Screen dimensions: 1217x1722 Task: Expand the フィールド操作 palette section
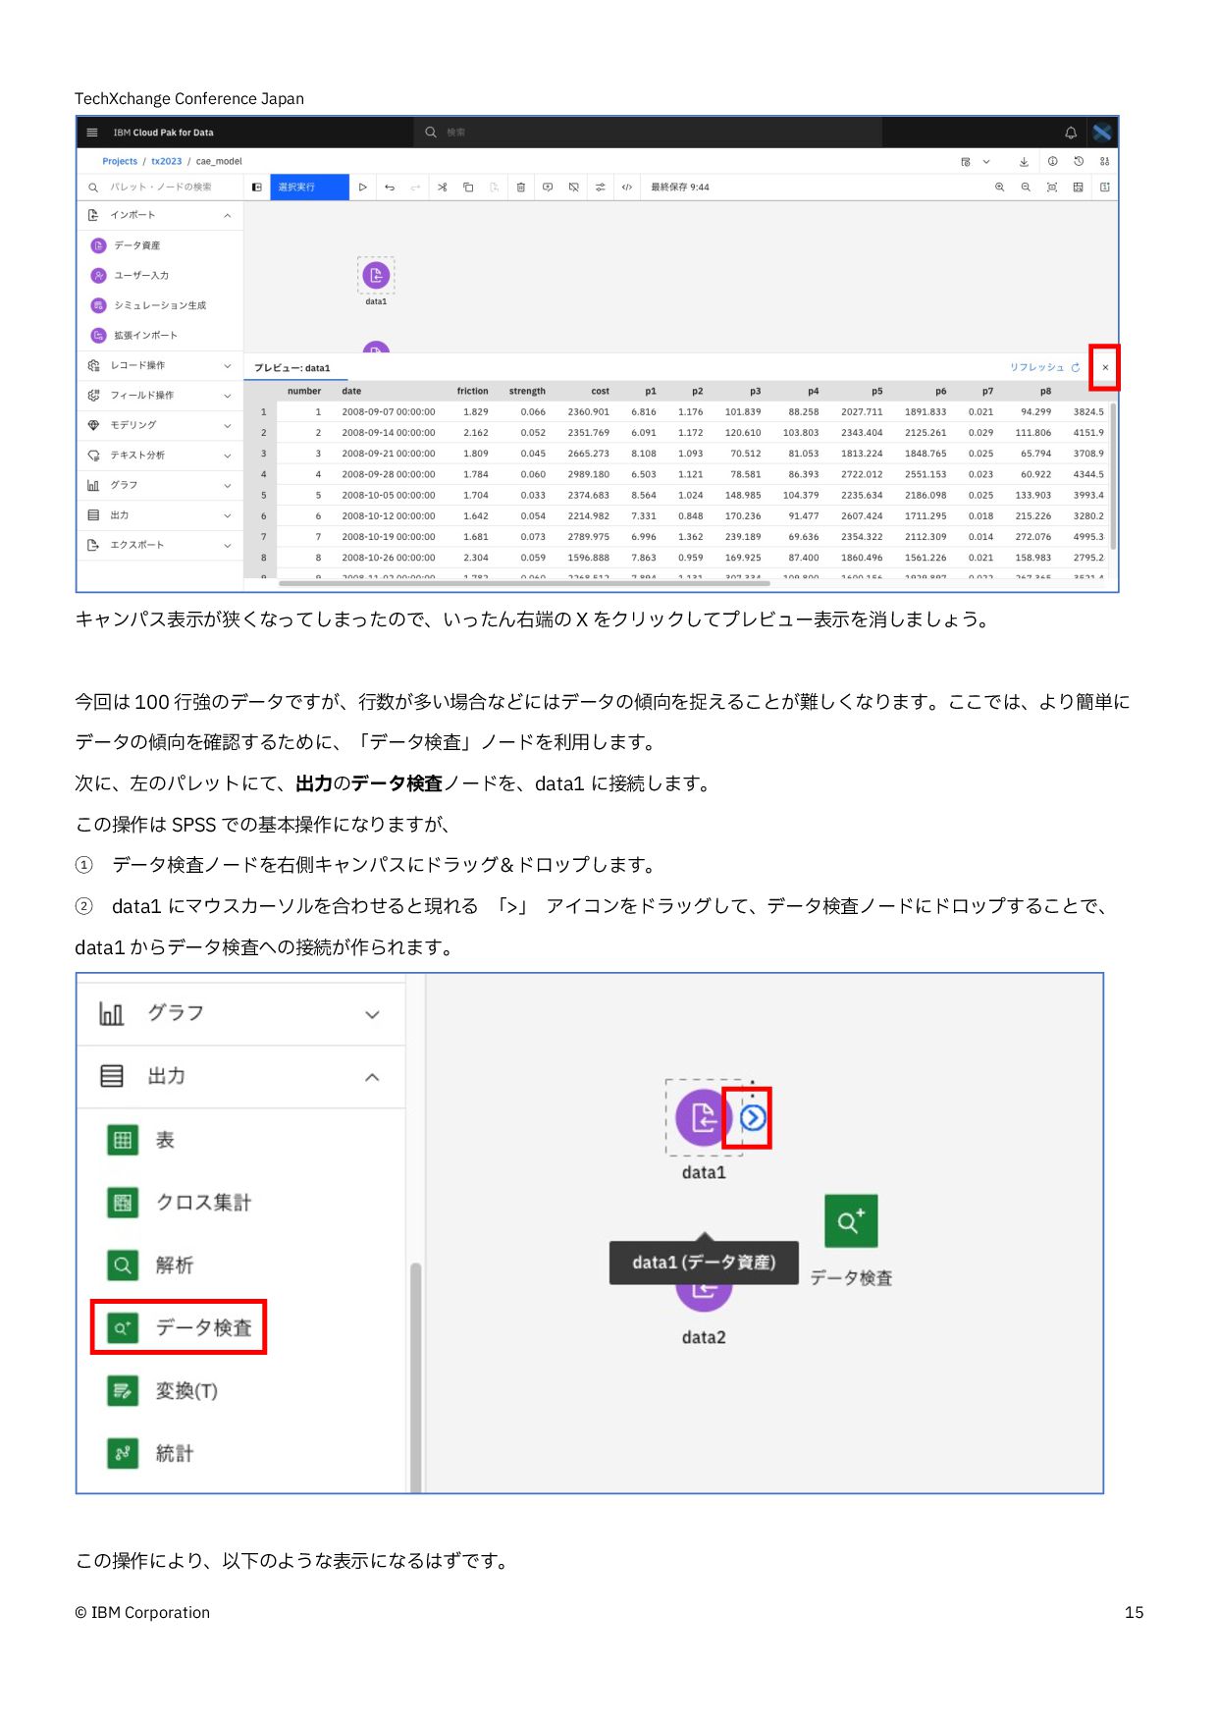click(228, 396)
